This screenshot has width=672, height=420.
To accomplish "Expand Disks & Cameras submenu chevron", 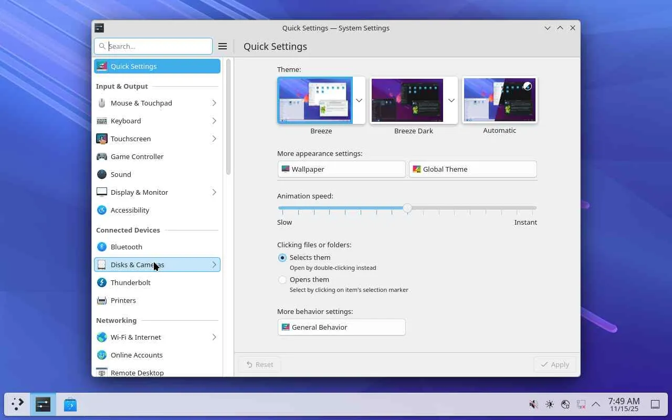I will click(214, 265).
